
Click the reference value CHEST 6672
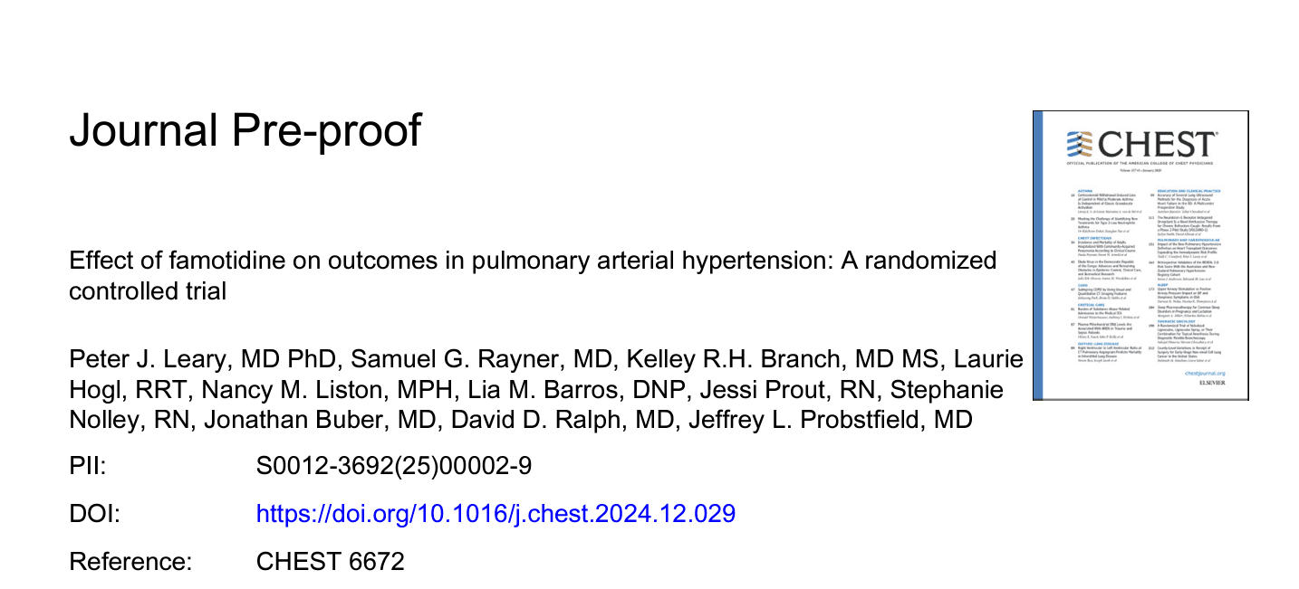coord(331,561)
